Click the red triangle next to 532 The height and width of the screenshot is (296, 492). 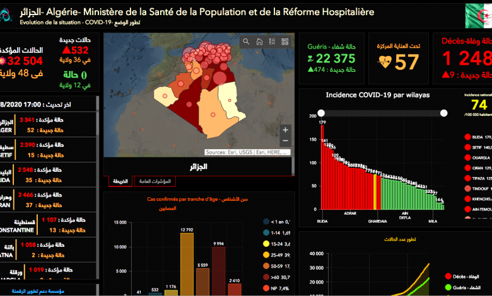66,50
